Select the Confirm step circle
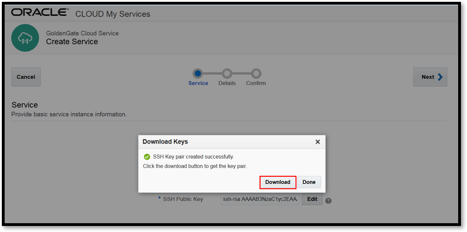This screenshot has height=232, width=467. tap(256, 73)
